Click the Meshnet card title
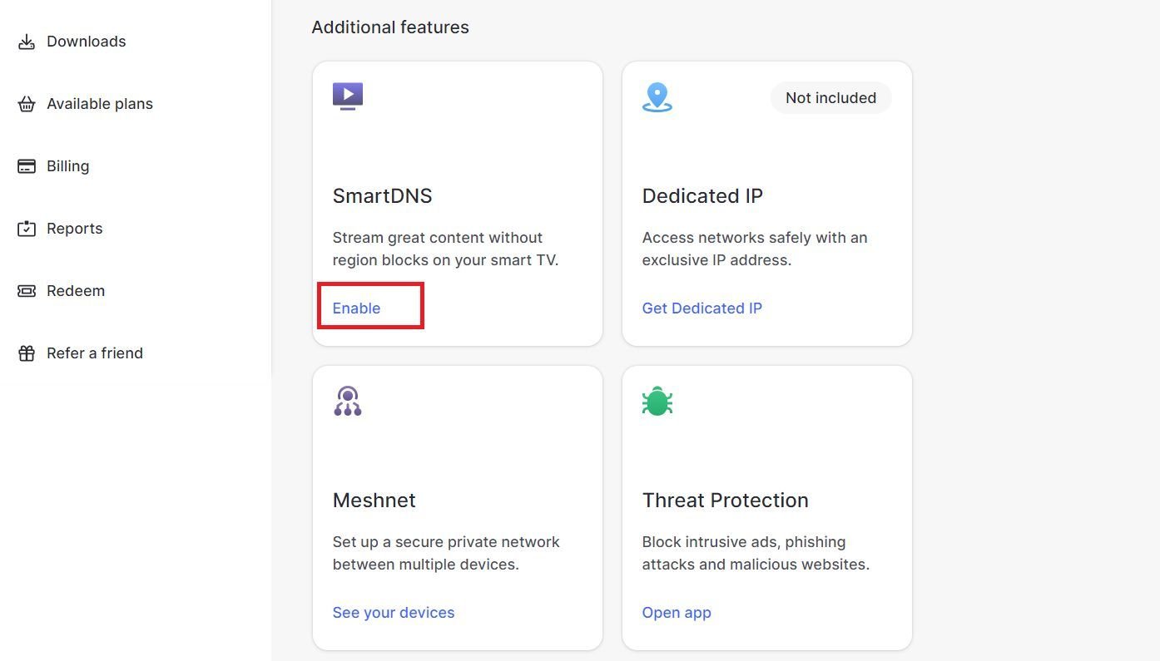The width and height of the screenshot is (1160, 661). 374,501
